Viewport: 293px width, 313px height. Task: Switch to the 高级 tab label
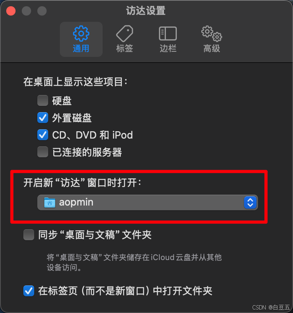tap(211, 49)
